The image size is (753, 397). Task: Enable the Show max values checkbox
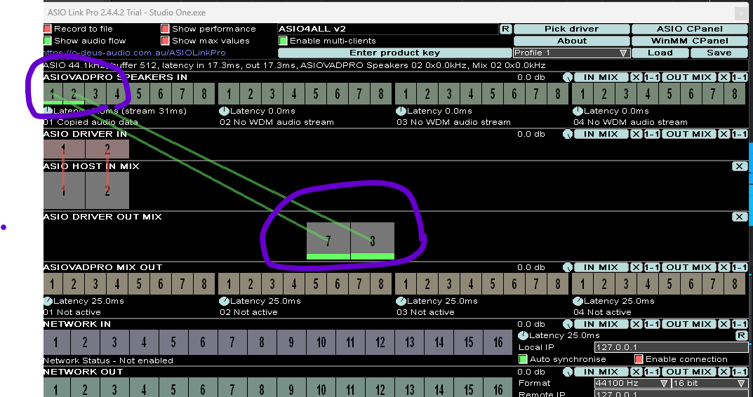tap(165, 41)
